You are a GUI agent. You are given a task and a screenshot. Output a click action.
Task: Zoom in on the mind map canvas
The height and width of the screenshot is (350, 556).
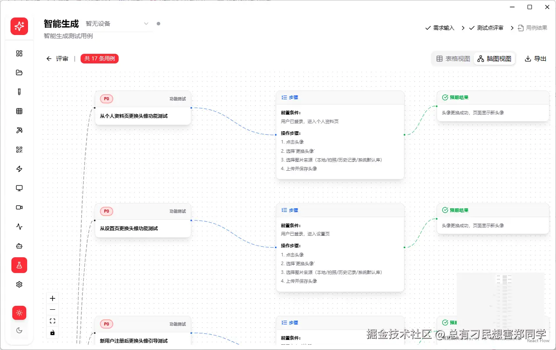click(x=53, y=298)
